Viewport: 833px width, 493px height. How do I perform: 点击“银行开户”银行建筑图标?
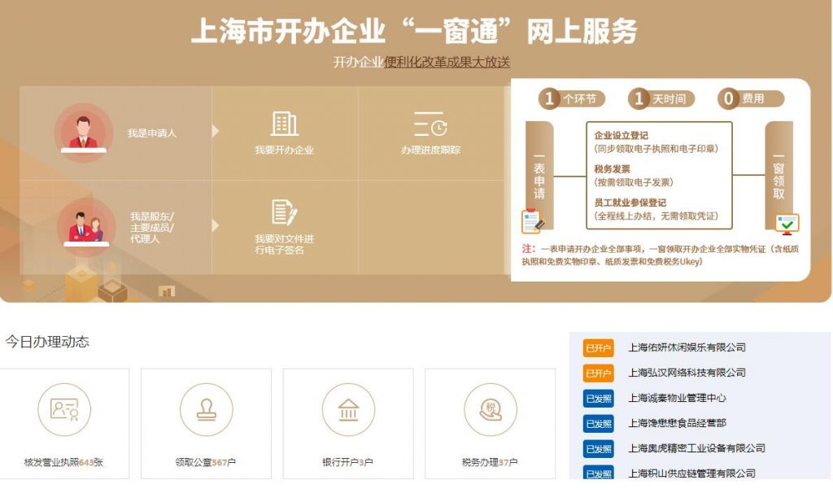[x=349, y=410]
